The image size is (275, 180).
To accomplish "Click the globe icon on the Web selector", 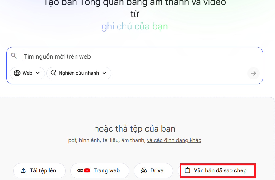I will tap(17, 73).
